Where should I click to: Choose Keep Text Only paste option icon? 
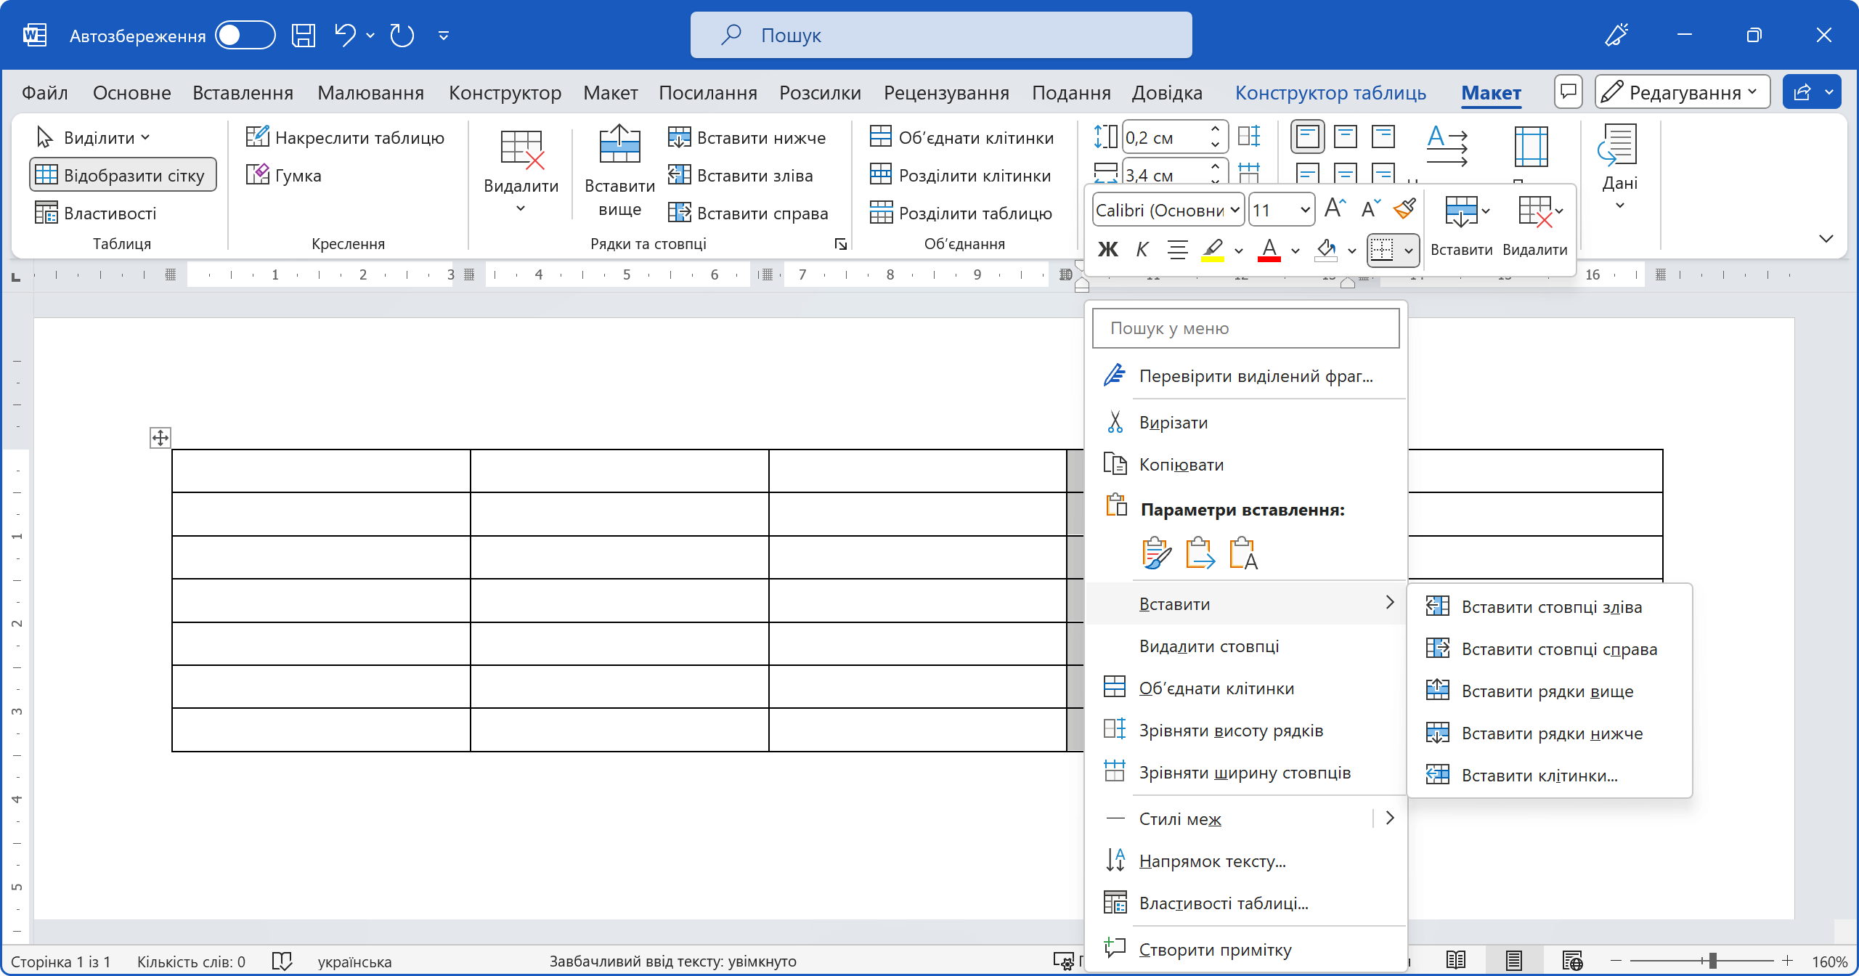pos(1242,553)
